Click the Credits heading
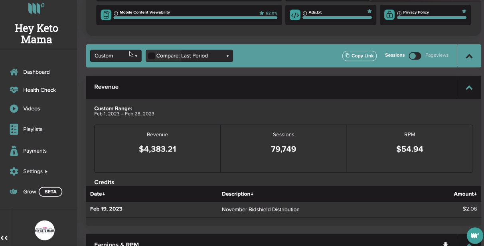Screen dimensions: 484x246 point(104,182)
